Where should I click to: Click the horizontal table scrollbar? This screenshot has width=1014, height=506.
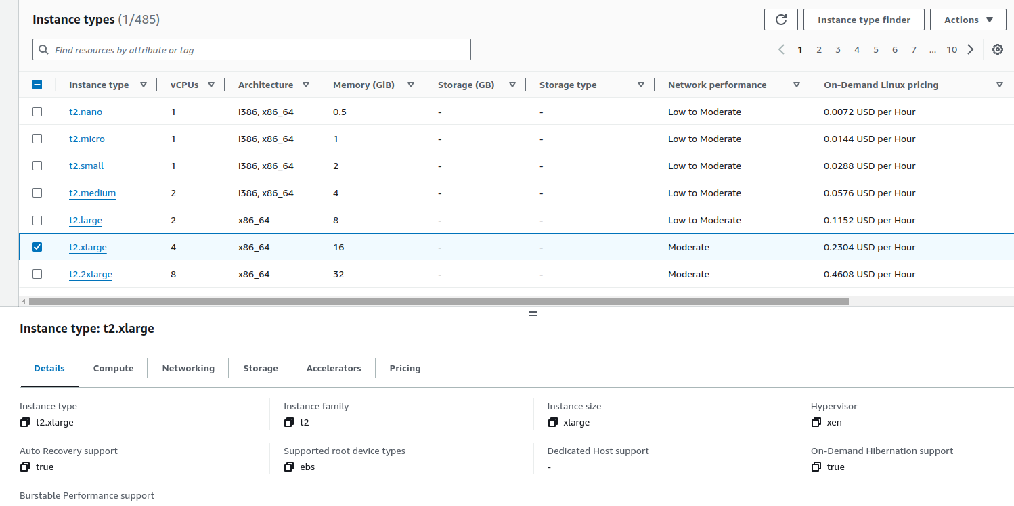[x=439, y=301]
